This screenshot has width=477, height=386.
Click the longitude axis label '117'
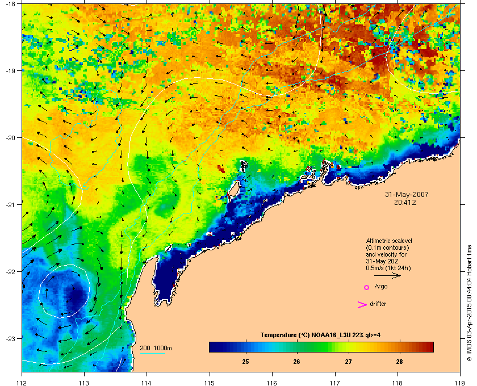pyautogui.click(x=335, y=383)
